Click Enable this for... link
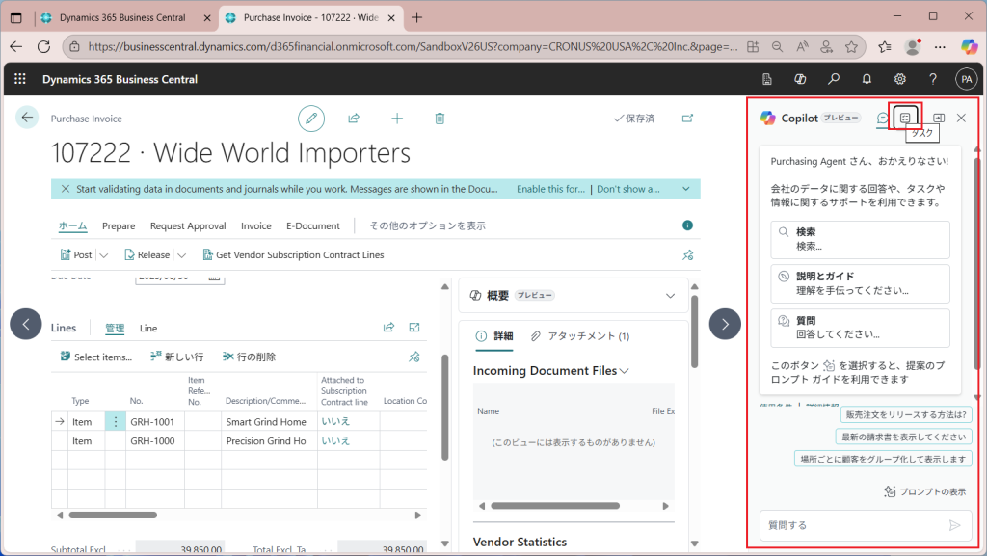987x556 pixels. 550,189
